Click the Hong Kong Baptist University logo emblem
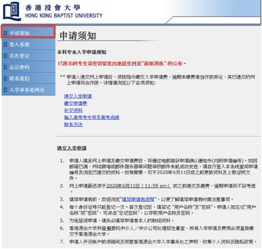The height and width of the screenshot is (249, 262). pyautogui.click(x=12, y=11)
